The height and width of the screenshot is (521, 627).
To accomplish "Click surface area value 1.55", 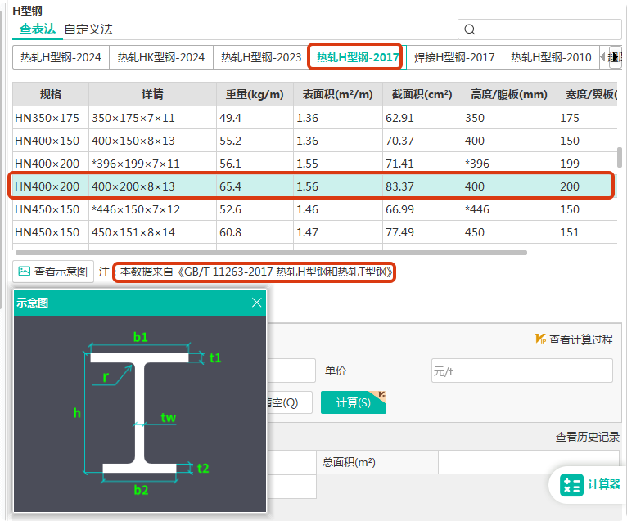I will click(x=307, y=164).
